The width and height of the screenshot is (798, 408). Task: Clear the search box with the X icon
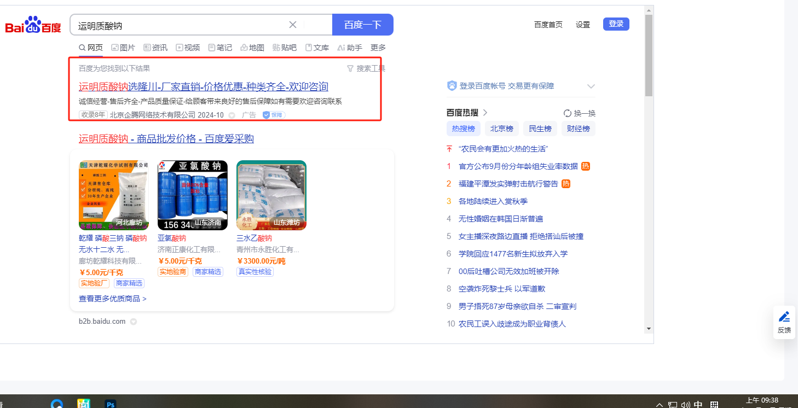click(293, 25)
